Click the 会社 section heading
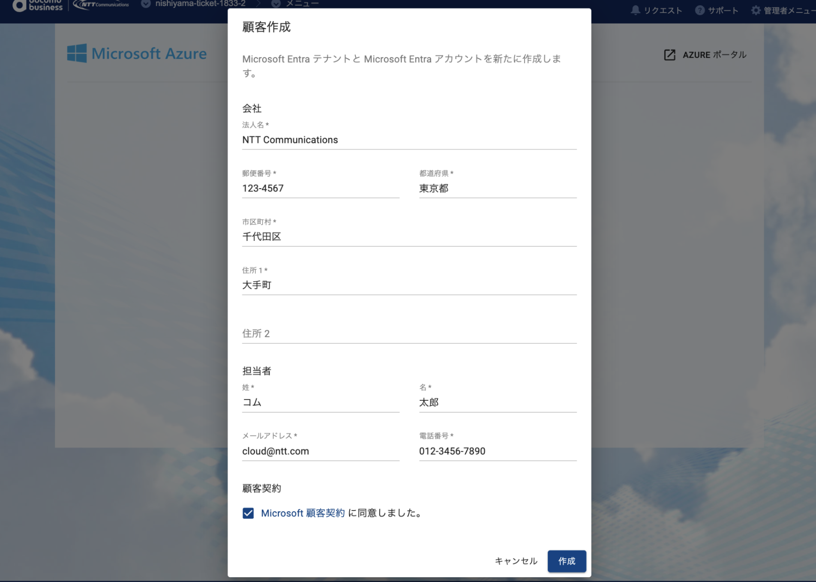The height and width of the screenshot is (582, 816). point(252,108)
